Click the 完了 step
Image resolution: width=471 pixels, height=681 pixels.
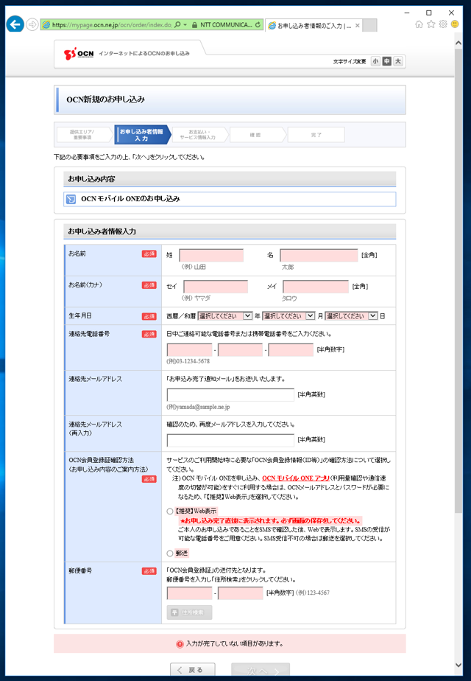[x=316, y=135]
